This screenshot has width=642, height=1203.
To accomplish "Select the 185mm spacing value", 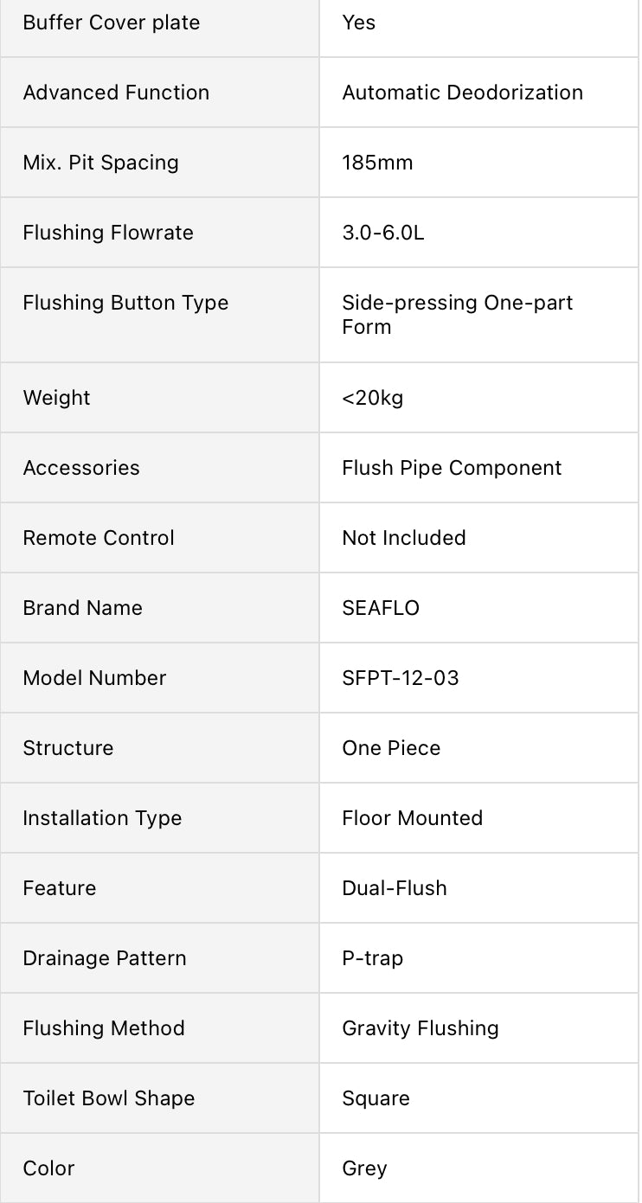I will [x=377, y=163].
